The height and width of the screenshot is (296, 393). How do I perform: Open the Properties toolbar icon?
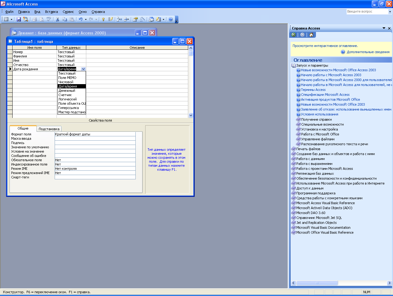pyautogui.click(x=135, y=19)
